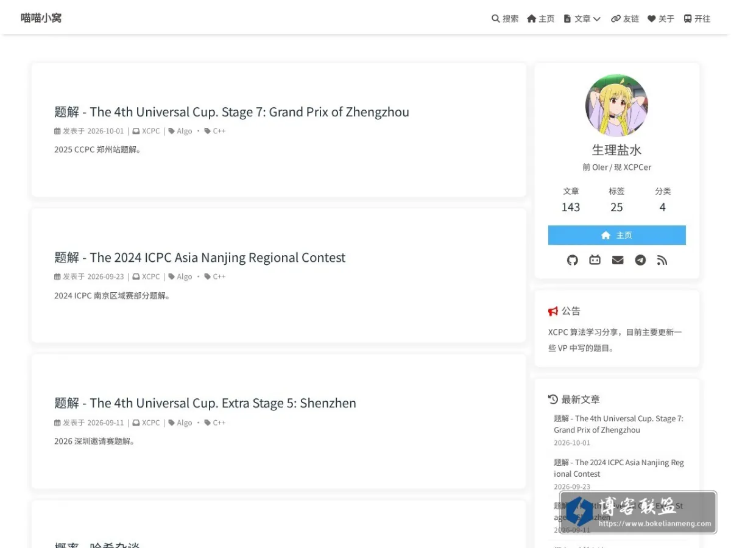
Task: Click the date 2026-09-23 of Nanjing post
Action: pyautogui.click(x=105, y=276)
